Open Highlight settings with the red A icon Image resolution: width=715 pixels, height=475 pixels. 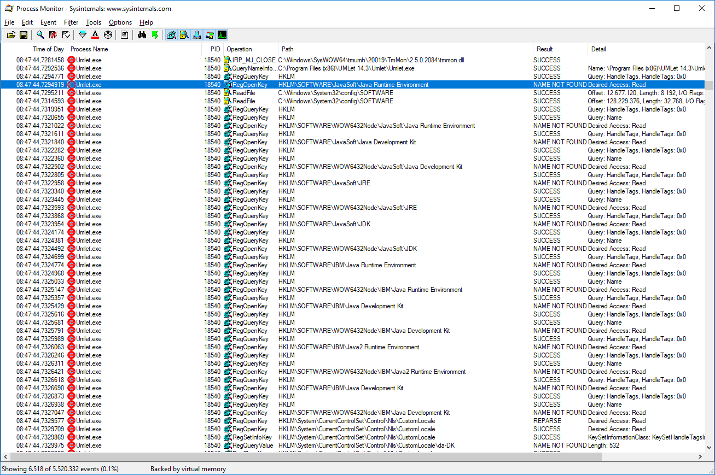tap(95, 35)
